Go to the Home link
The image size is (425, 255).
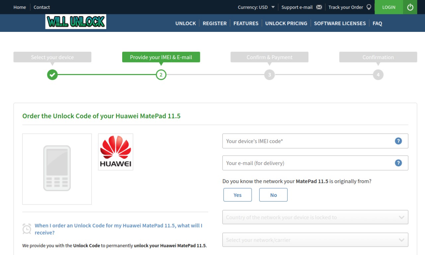coord(20,7)
